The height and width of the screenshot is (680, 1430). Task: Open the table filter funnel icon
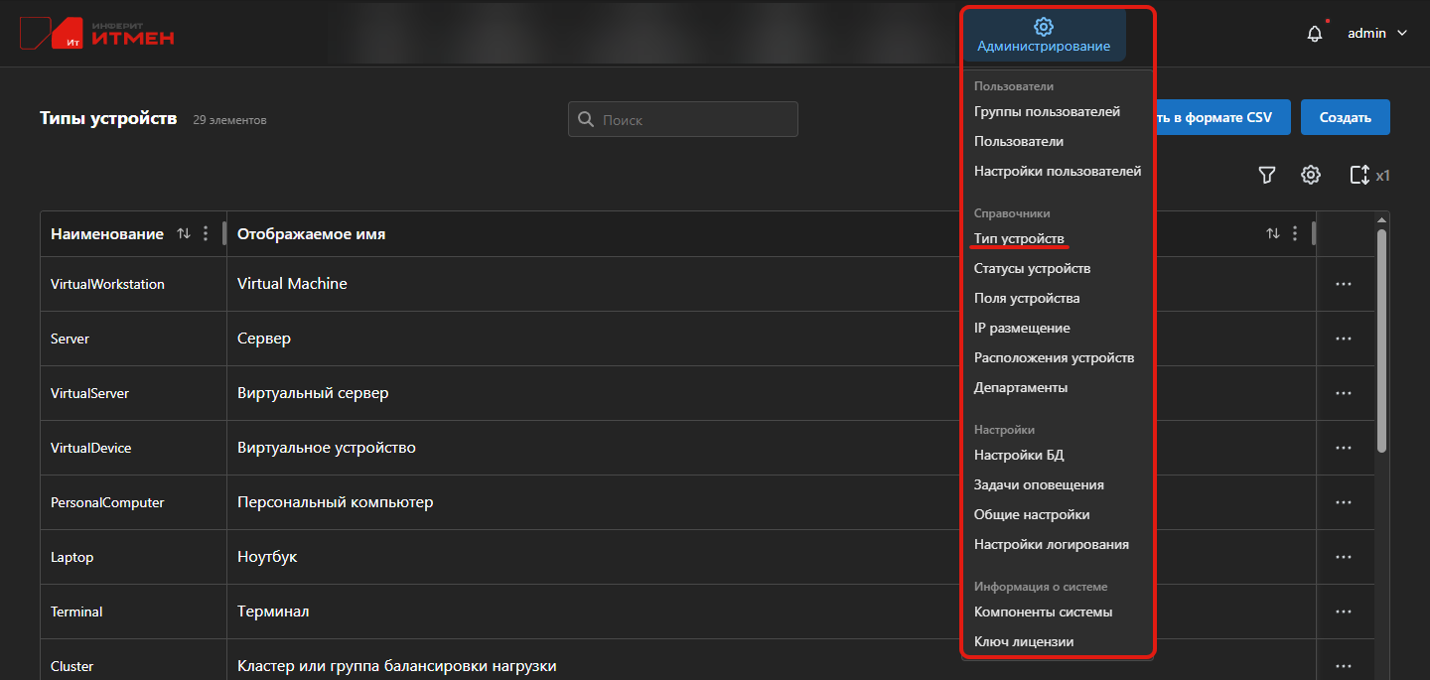click(1266, 175)
